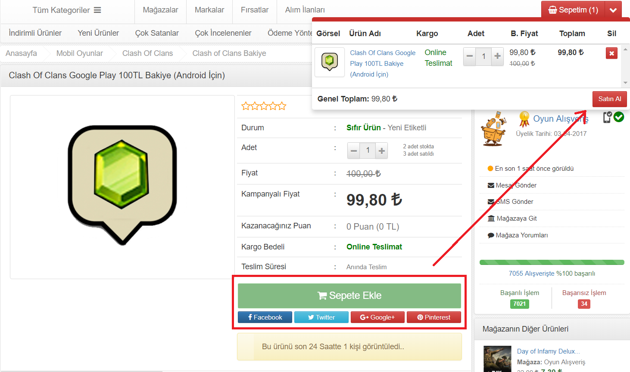Send a message via Mesaj Gönder
This screenshot has width=630, height=372.
512,185
